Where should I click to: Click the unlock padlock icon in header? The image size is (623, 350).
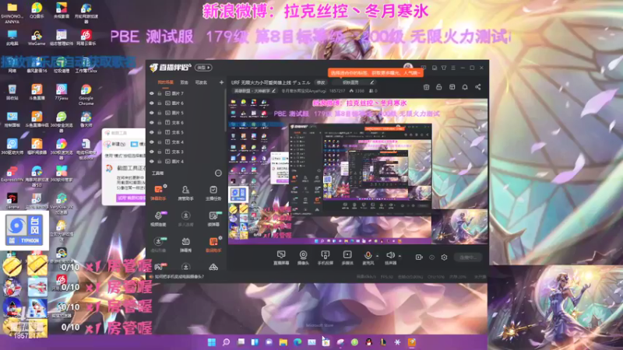[438, 87]
